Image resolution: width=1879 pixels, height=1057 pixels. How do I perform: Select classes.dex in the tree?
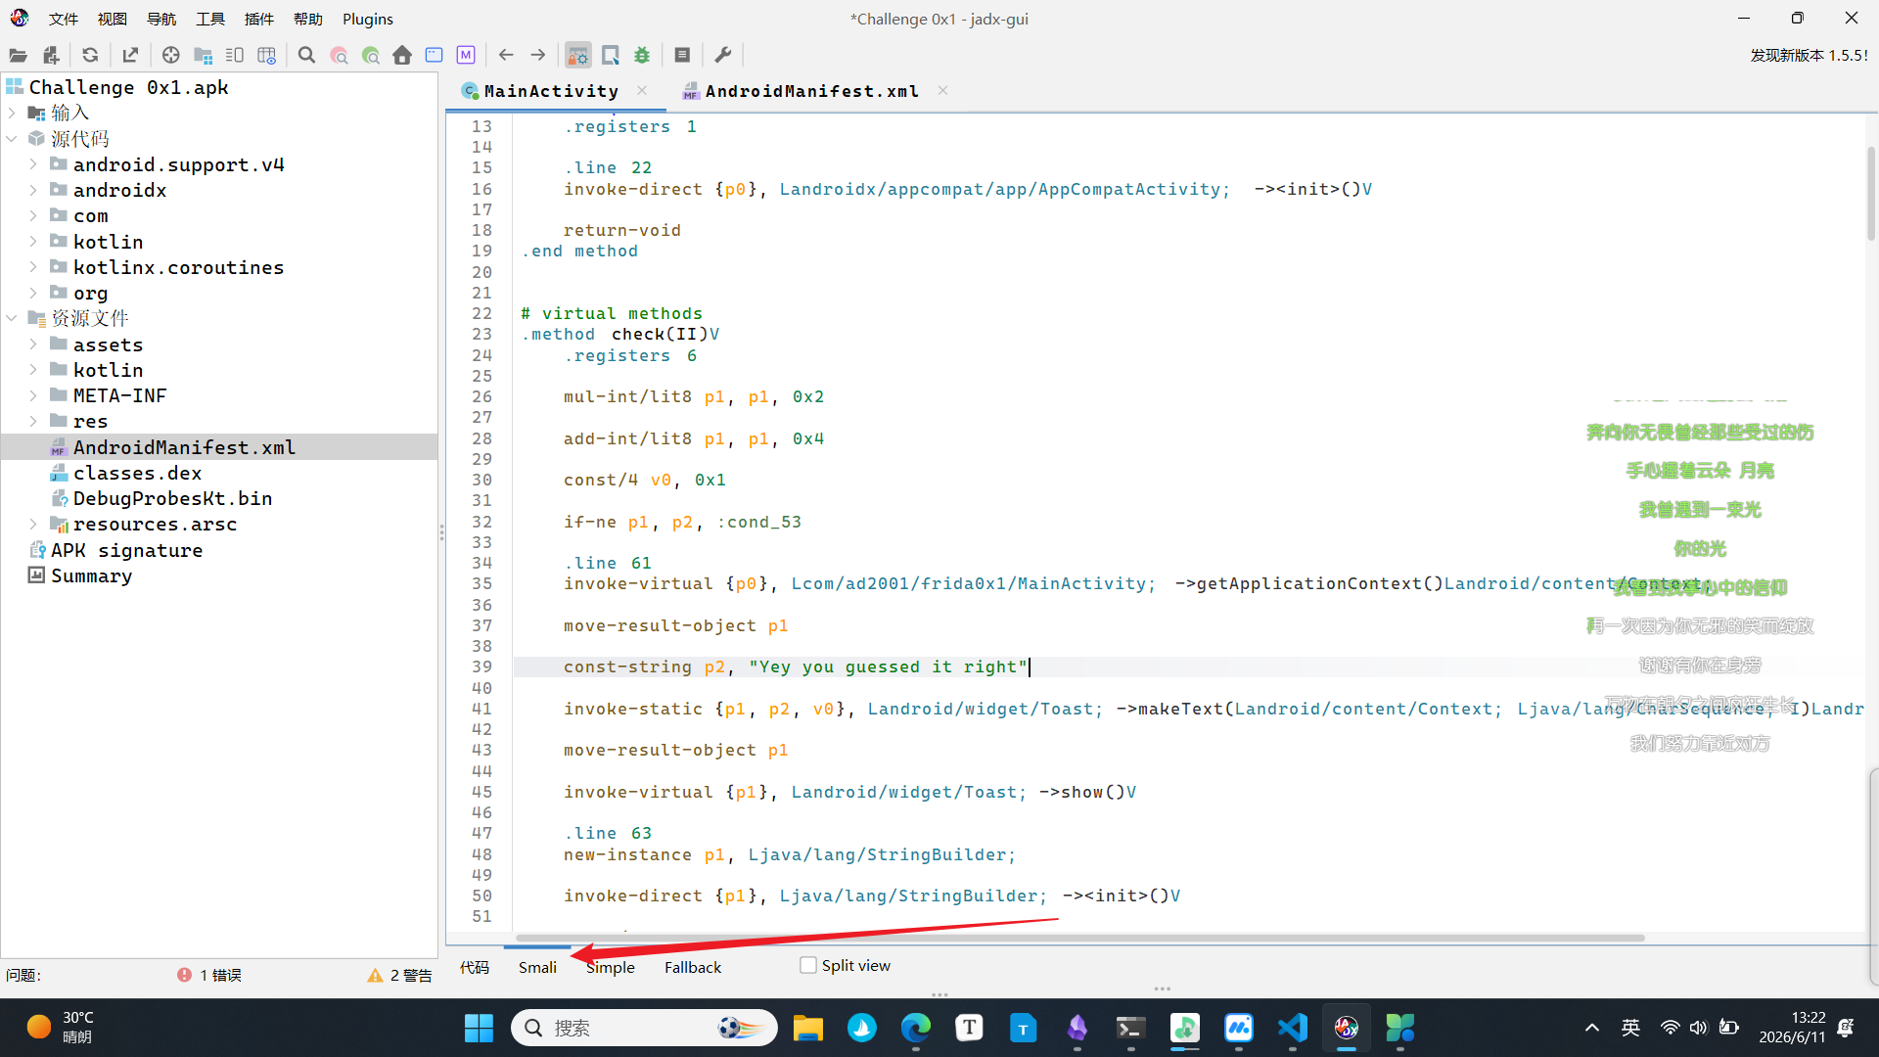(137, 473)
